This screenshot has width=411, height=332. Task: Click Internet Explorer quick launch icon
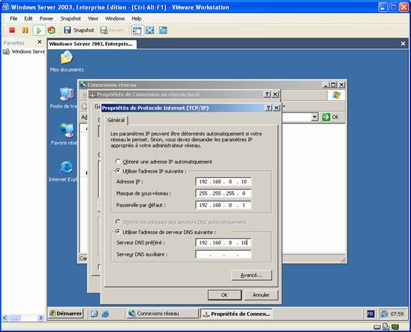105,314
